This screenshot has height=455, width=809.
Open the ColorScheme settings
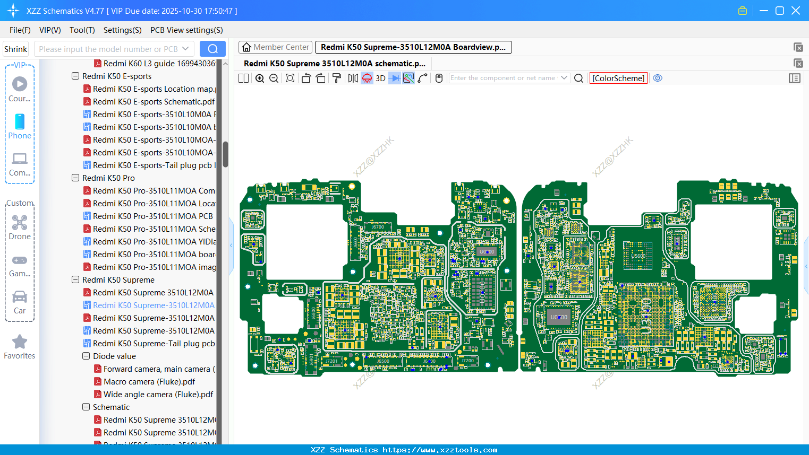point(618,77)
